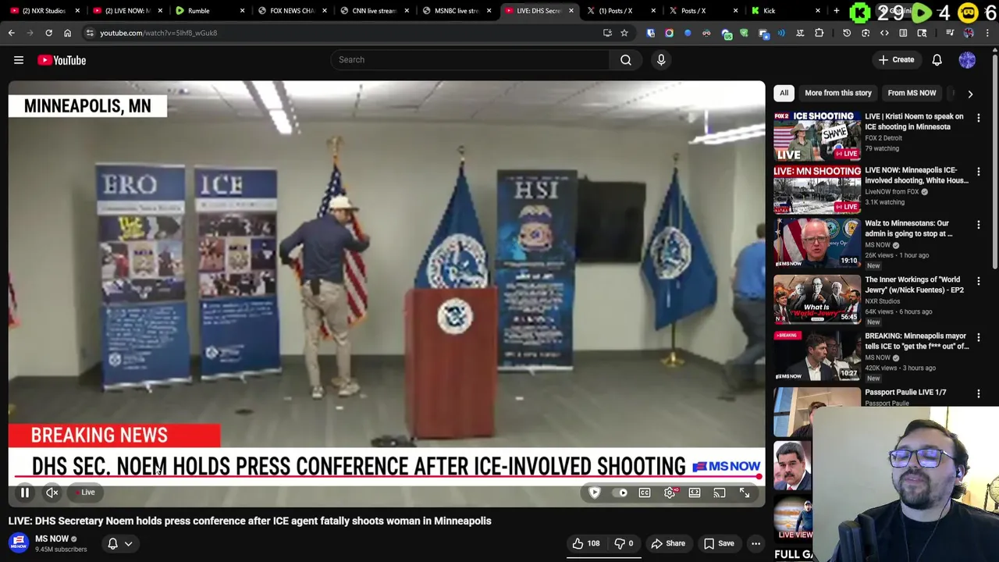Focus the YouTube search field
The height and width of the screenshot is (562, 999).
[x=470, y=59]
